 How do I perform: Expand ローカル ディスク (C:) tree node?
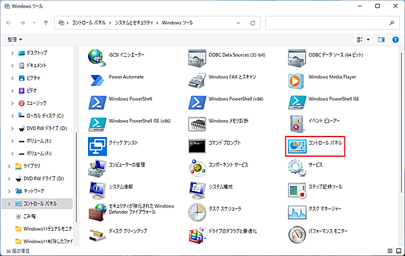(12, 116)
